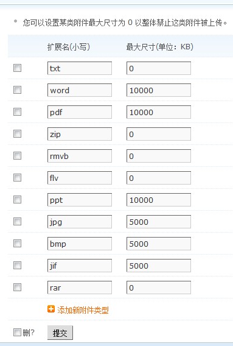Click the ppt maximum size field
This screenshot has height=346, width=233.
[x=159, y=200]
